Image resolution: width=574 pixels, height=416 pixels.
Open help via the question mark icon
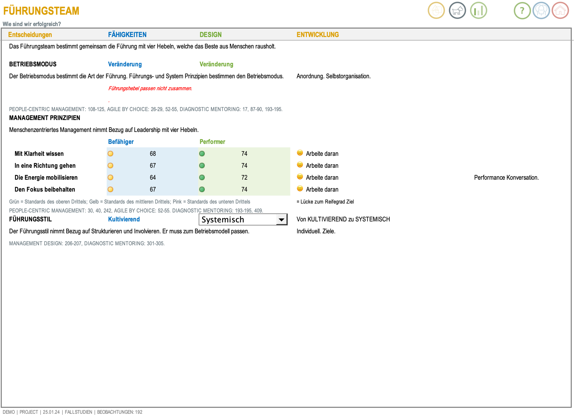point(522,11)
